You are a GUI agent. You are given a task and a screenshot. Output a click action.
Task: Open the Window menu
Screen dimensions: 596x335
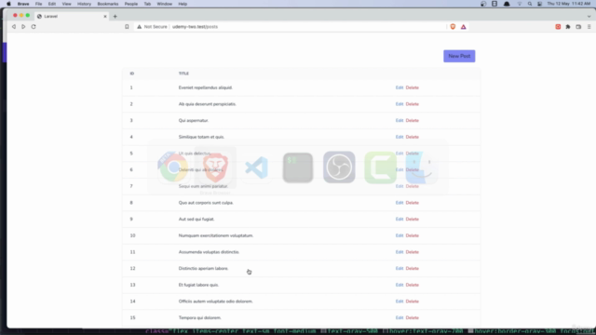(165, 4)
